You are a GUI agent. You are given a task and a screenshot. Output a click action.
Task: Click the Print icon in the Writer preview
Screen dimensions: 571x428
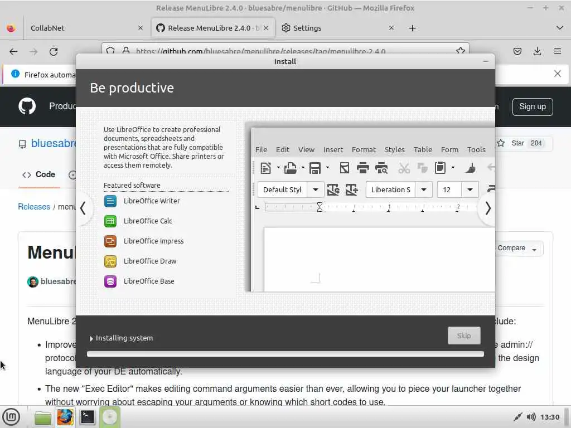click(362, 168)
